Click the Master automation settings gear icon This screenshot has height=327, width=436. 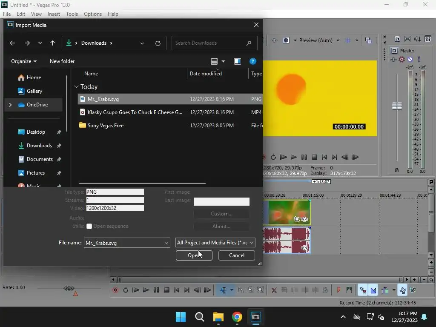(402, 59)
